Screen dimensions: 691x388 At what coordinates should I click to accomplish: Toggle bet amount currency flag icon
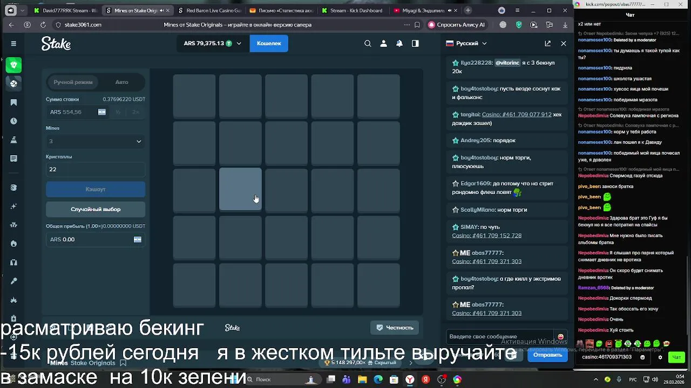(x=101, y=112)
